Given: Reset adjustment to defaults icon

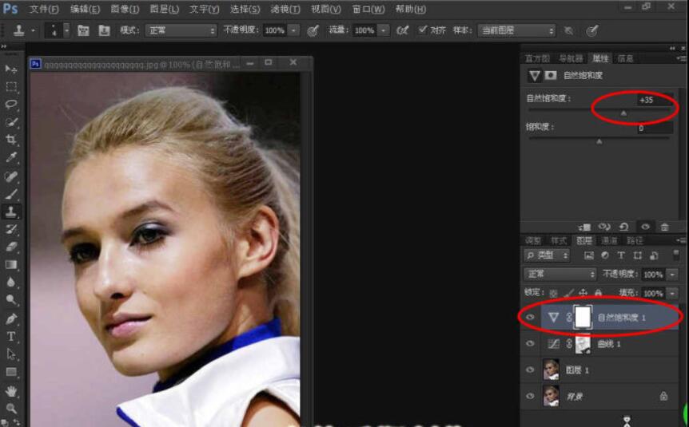Looking at the screenshot, I should 624,227.
